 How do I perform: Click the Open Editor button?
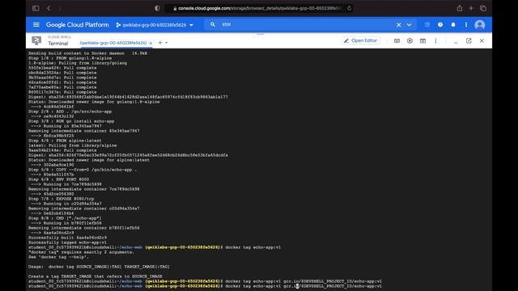(x=360, y=40)
